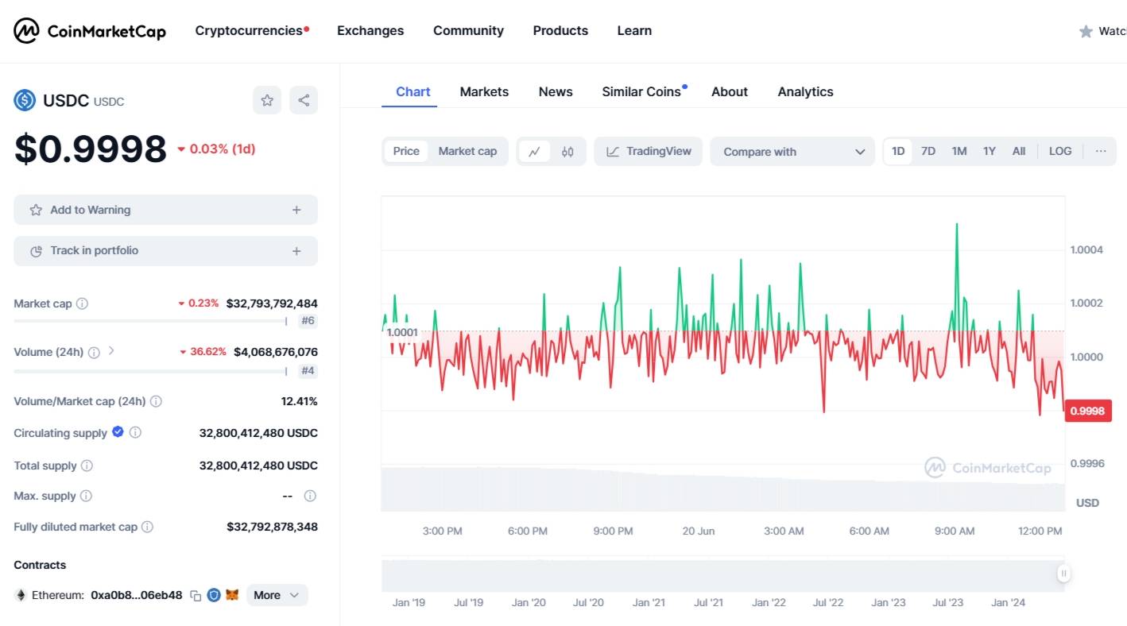The width and height of the screenshot is (1127, 626).
Task: Open Exchanges navigation menu
Action: coord(370,31)
